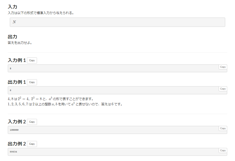235x161 pixels.
Task: Select the sample output text 6
Action: 11,90
